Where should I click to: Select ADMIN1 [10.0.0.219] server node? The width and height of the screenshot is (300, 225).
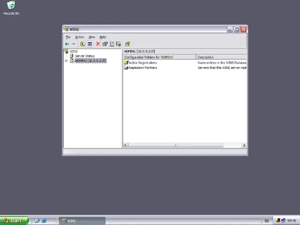point(90,60)
